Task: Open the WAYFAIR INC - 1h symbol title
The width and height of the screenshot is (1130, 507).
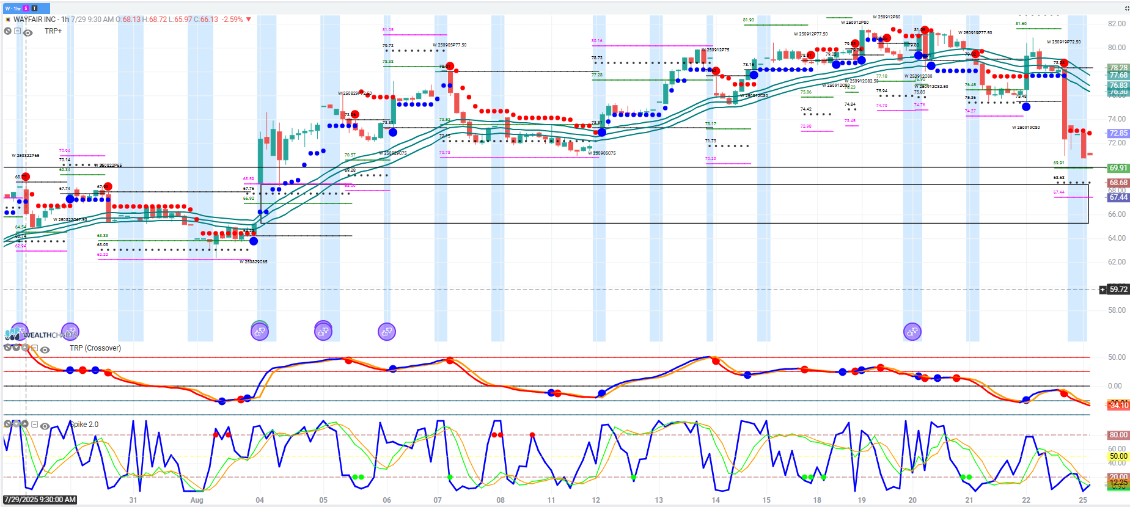Action: coord(41,20)
